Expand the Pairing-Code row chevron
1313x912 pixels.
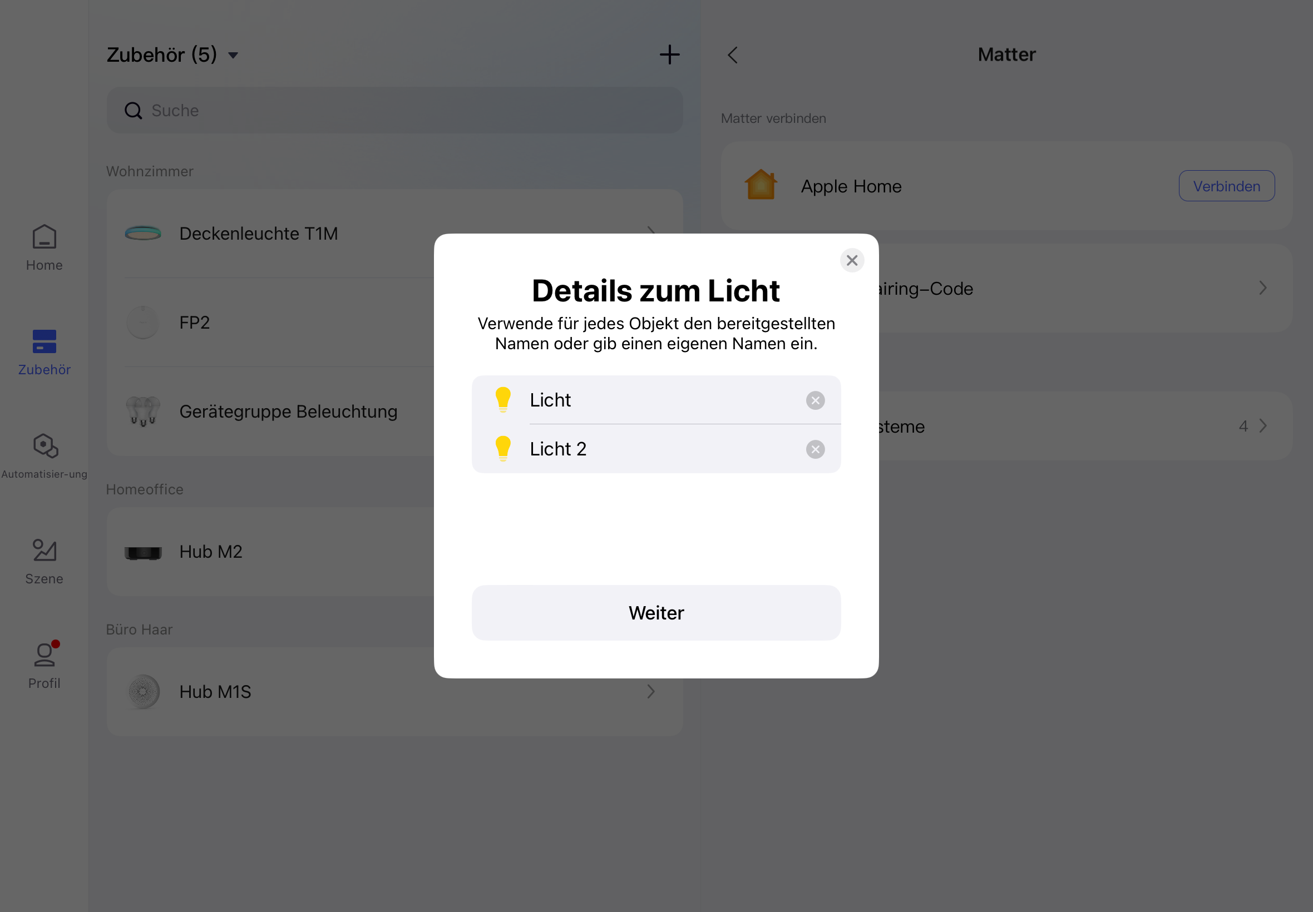(1262, 288)
